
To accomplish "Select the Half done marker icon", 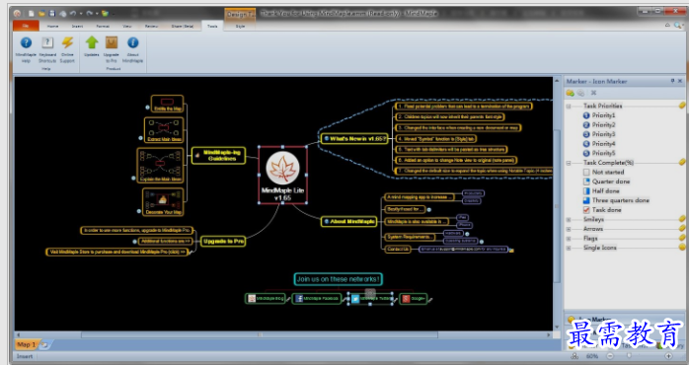I will [586, 191].
